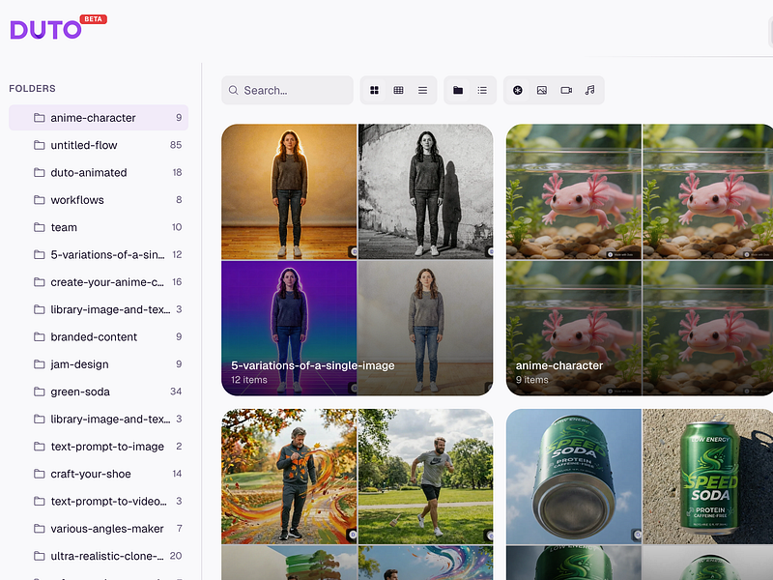The image size is (773, 580).
Task: Open the golden-lit woman portrait thumbnail
Action: pyautogui.click(x=289, y=191)
